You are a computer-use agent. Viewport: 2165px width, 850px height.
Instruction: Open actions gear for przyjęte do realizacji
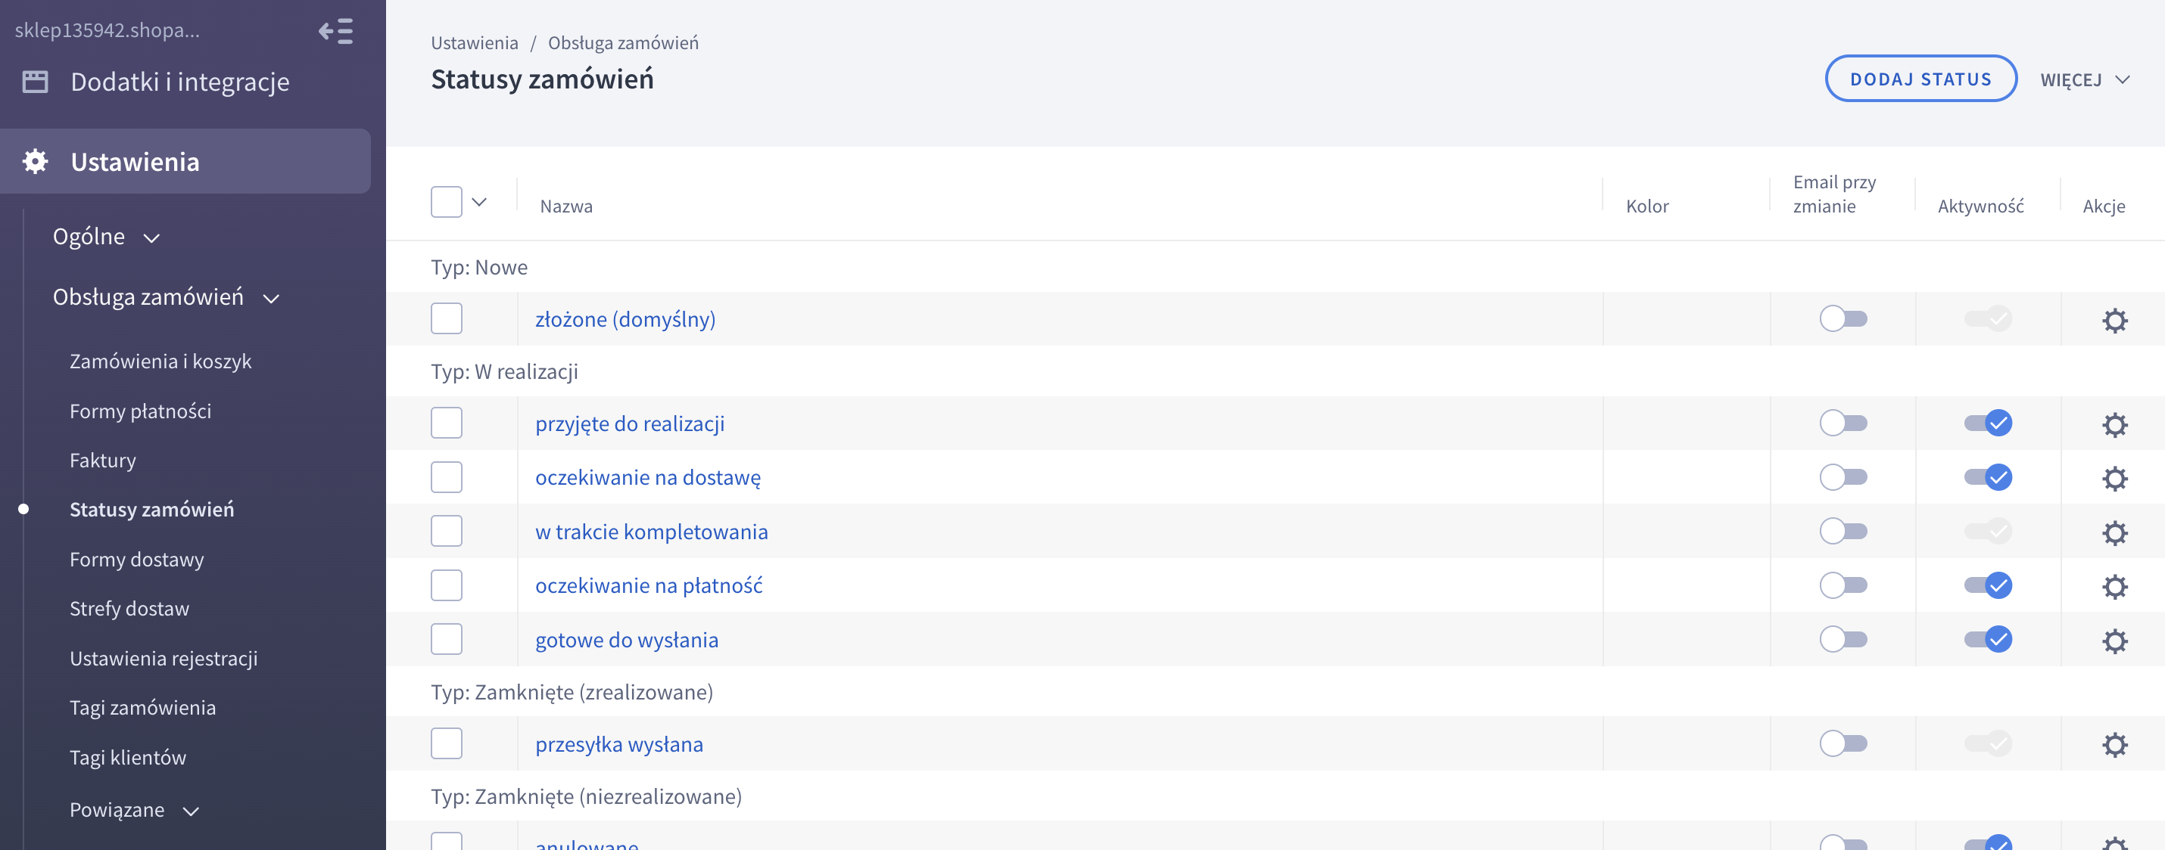(x=2114, y=424)
